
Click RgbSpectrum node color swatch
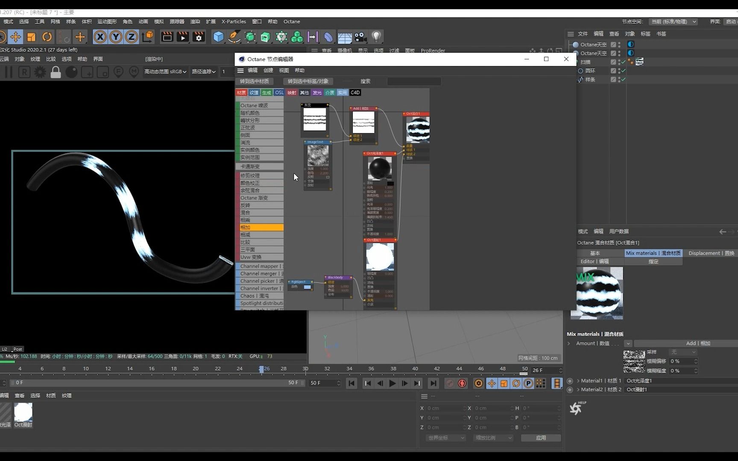coord(307,287)
